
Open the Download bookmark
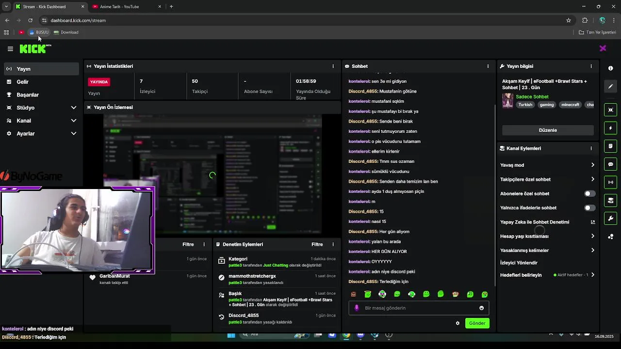tap(66, 32)
